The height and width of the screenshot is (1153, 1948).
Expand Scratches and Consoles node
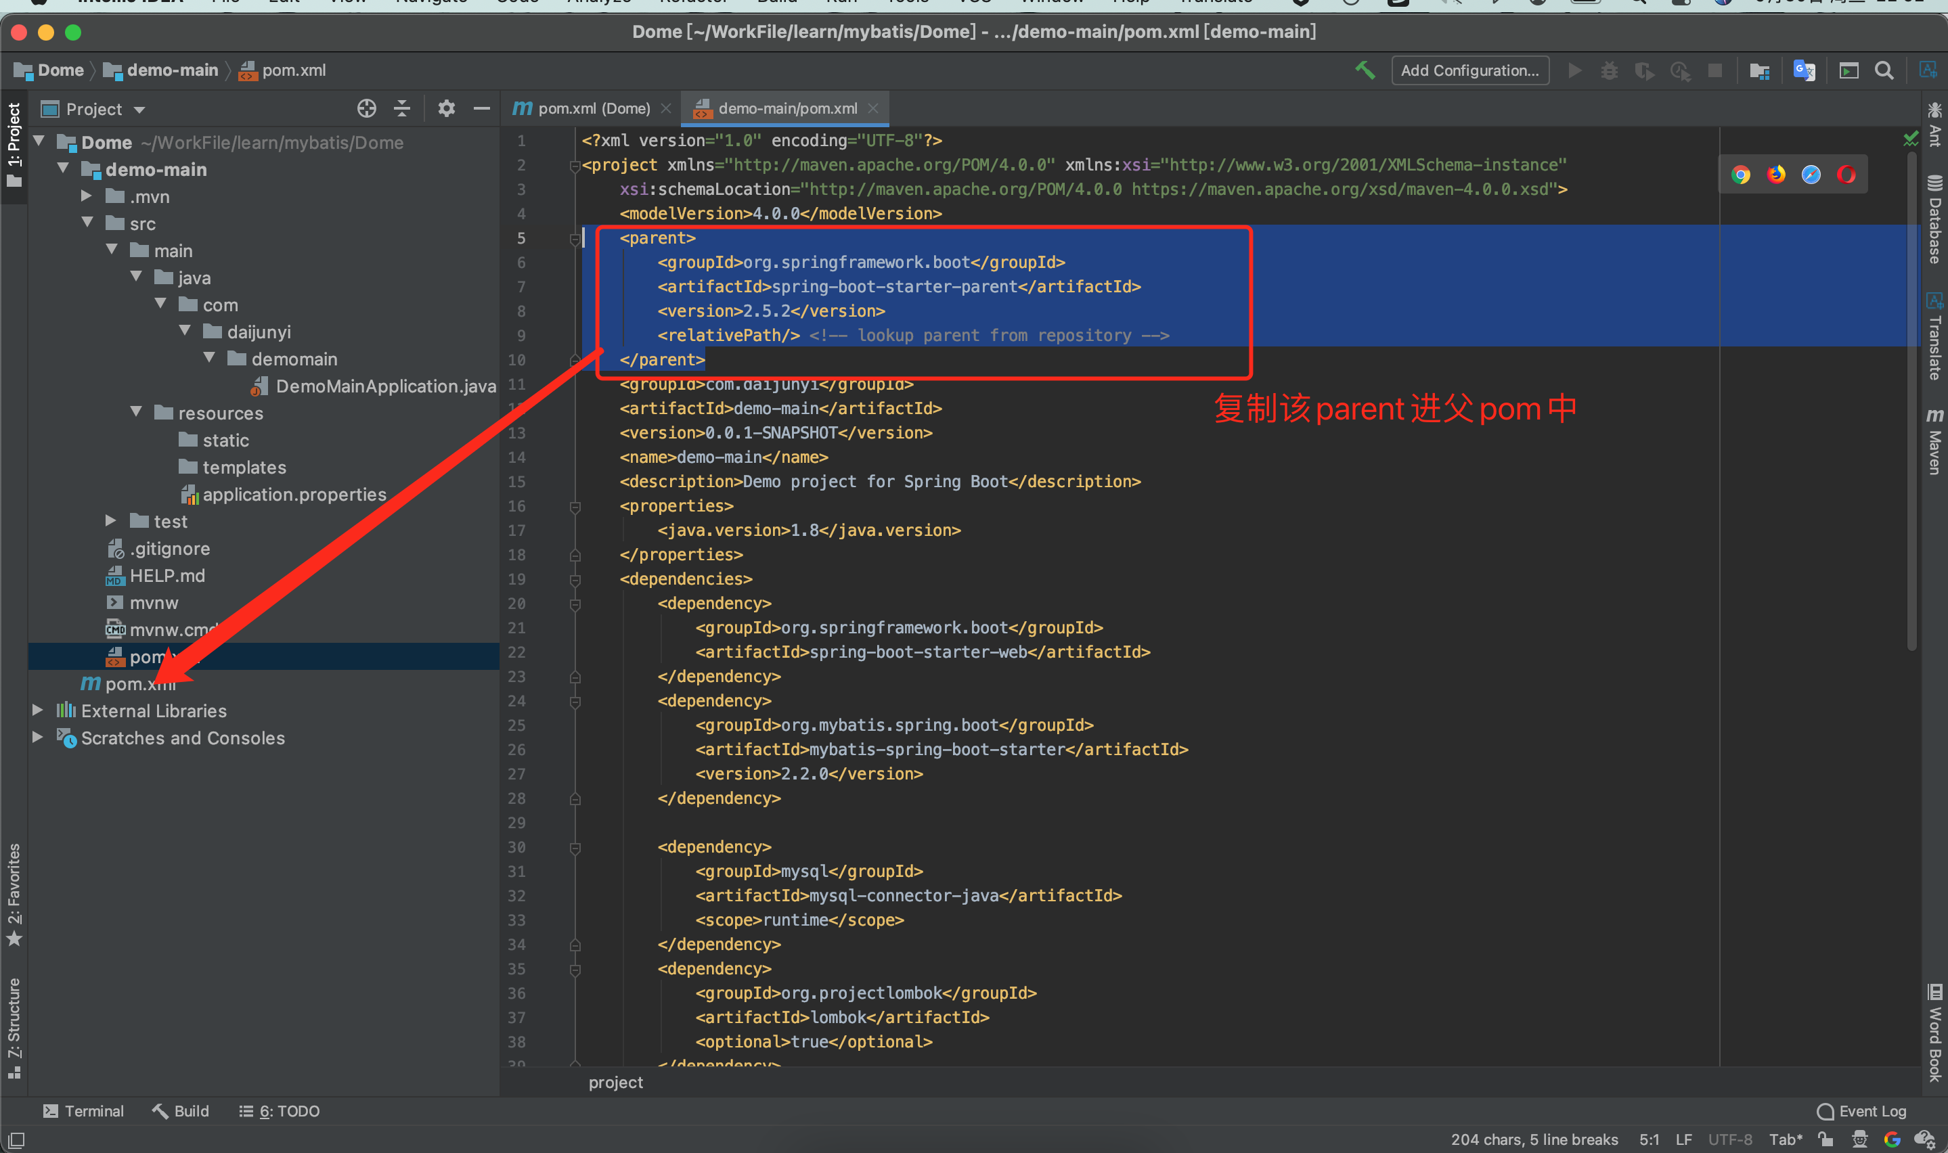coord(37,738)
